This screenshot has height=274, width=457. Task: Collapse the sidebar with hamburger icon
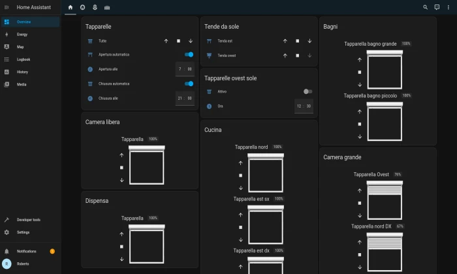tap(7, 7)
